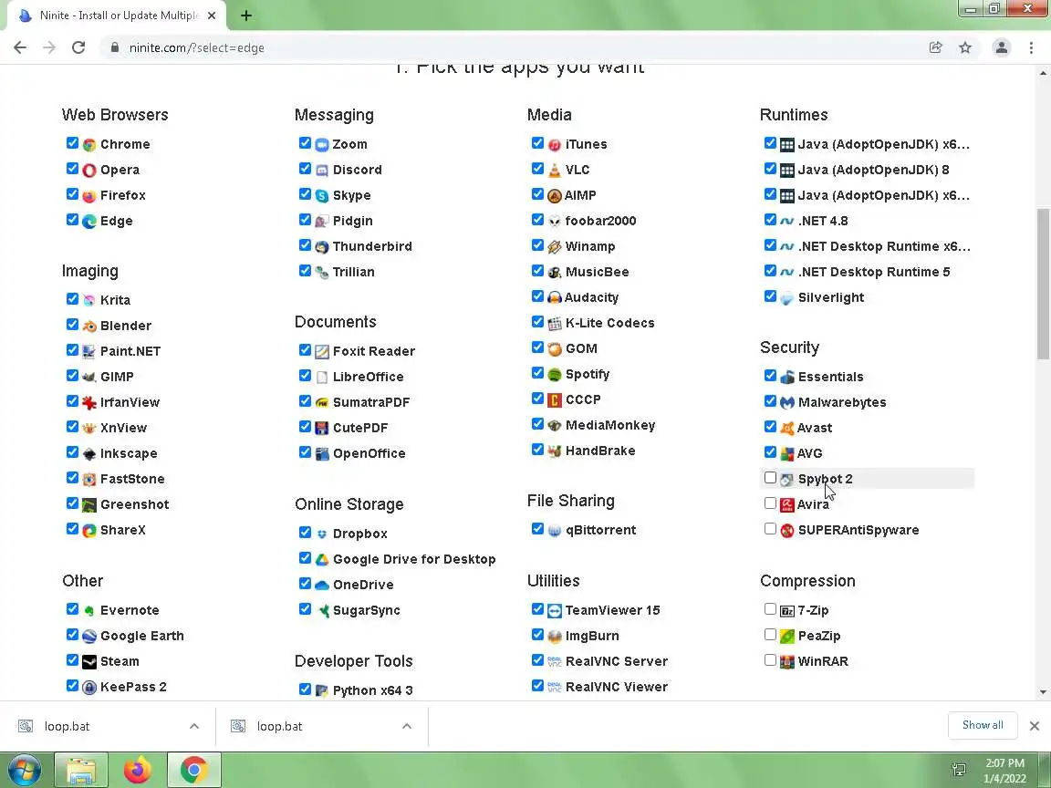This screenshot has width=1051, height=788.
Task: Click the K-Lite Codecs label
Action: (x=610, y=323)
